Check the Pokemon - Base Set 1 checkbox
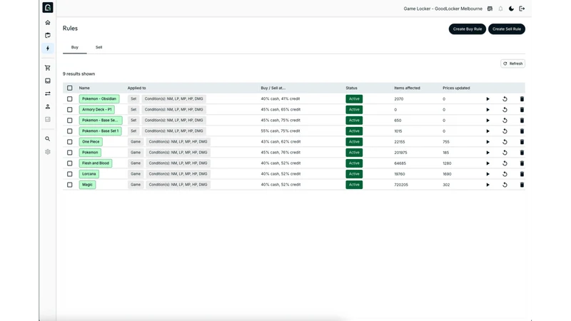 tap(69, 131)
